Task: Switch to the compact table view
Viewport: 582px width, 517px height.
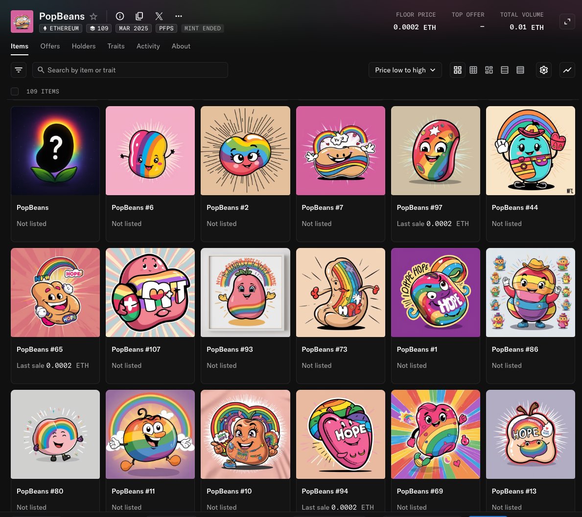Action: [x=520, y=70]
